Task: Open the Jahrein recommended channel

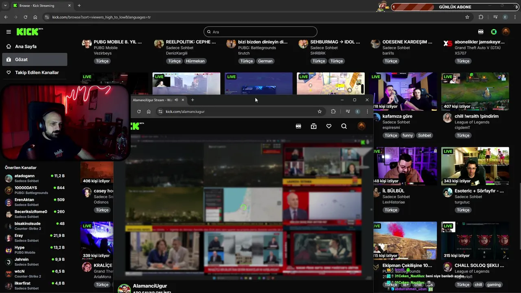Action: tap(35, 262)
